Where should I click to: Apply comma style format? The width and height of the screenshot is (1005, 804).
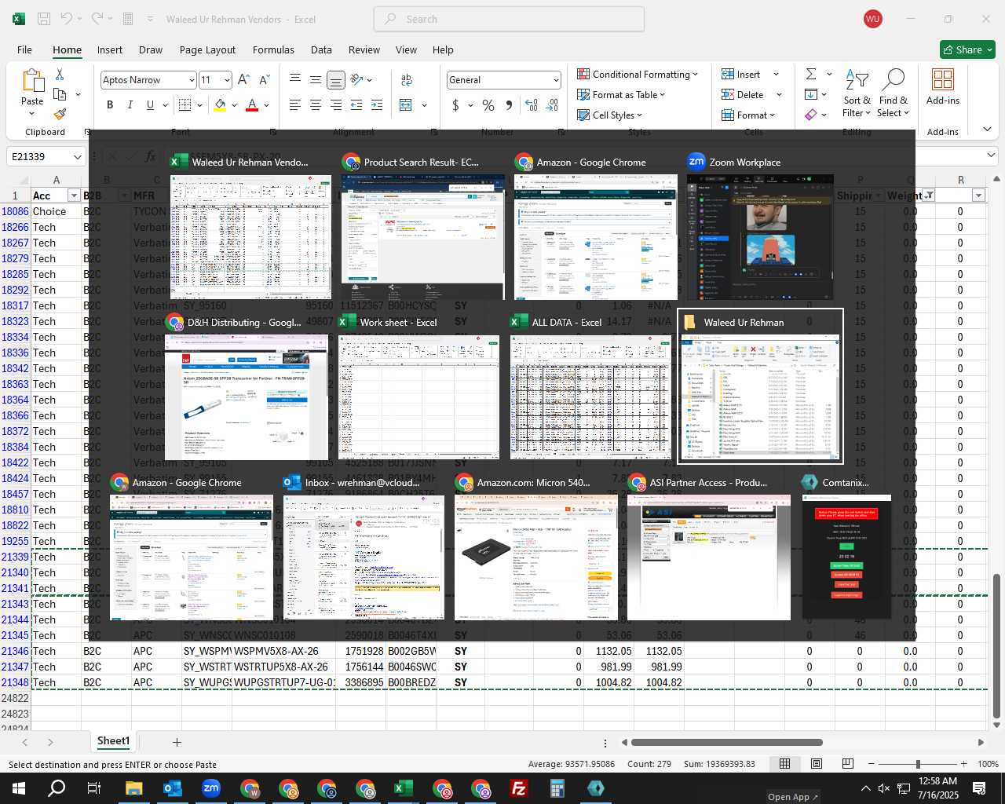(509, 105)
